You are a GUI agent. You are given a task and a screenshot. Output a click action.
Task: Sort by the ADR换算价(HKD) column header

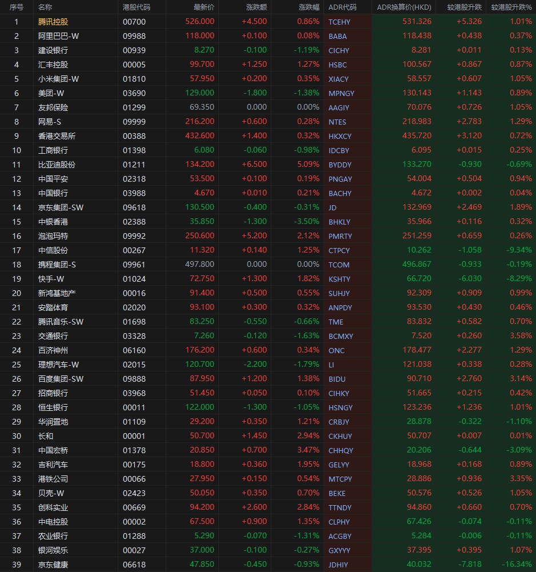(x=404, y=7)
